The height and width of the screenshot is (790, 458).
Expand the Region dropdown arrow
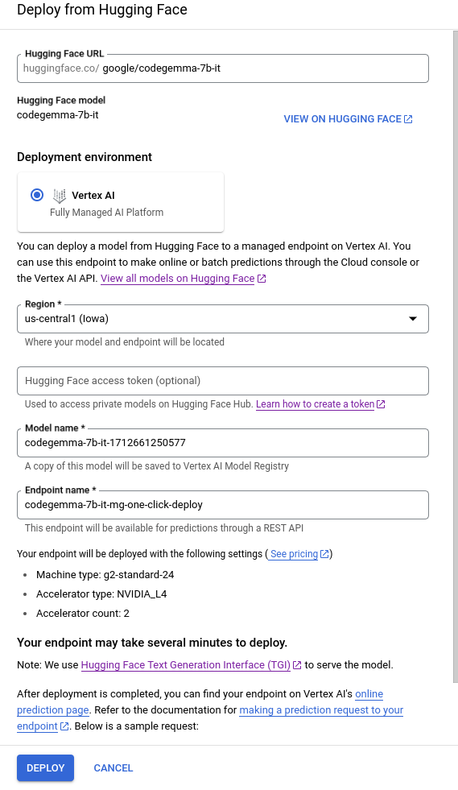pyautogui.click(x=413, y=318)
